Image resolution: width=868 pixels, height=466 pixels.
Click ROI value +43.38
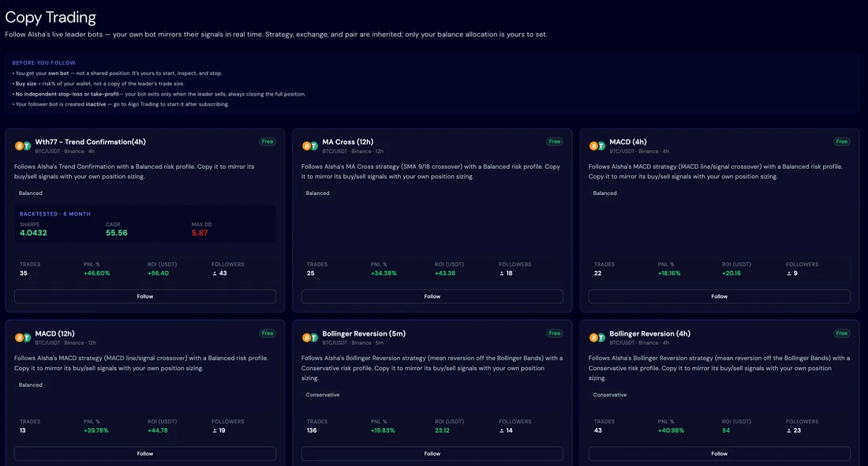click(x=445, y=273)
